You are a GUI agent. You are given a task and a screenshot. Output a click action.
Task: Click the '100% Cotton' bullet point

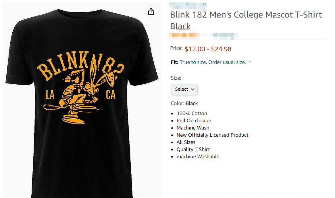click(192, 113)
